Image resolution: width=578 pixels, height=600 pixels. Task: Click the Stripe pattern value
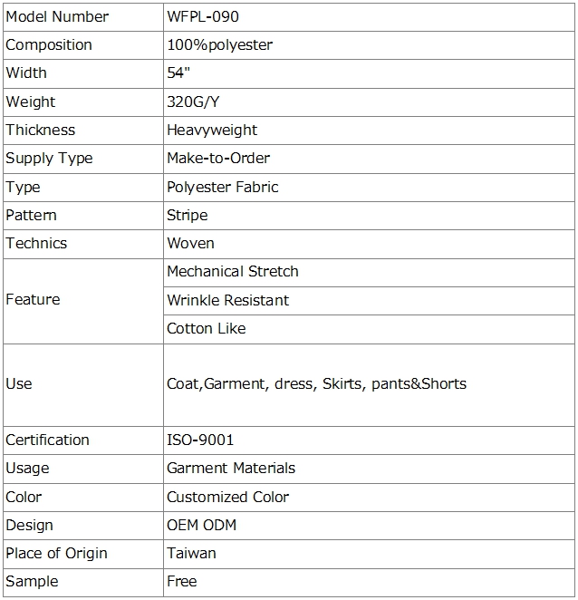[x=188, y=215]
